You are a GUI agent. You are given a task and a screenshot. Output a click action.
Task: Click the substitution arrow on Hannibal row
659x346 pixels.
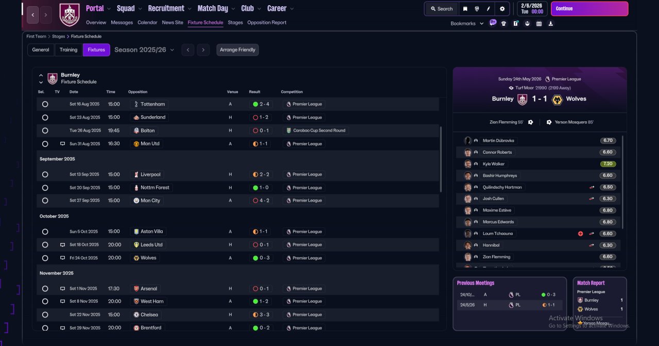(592, 245)
